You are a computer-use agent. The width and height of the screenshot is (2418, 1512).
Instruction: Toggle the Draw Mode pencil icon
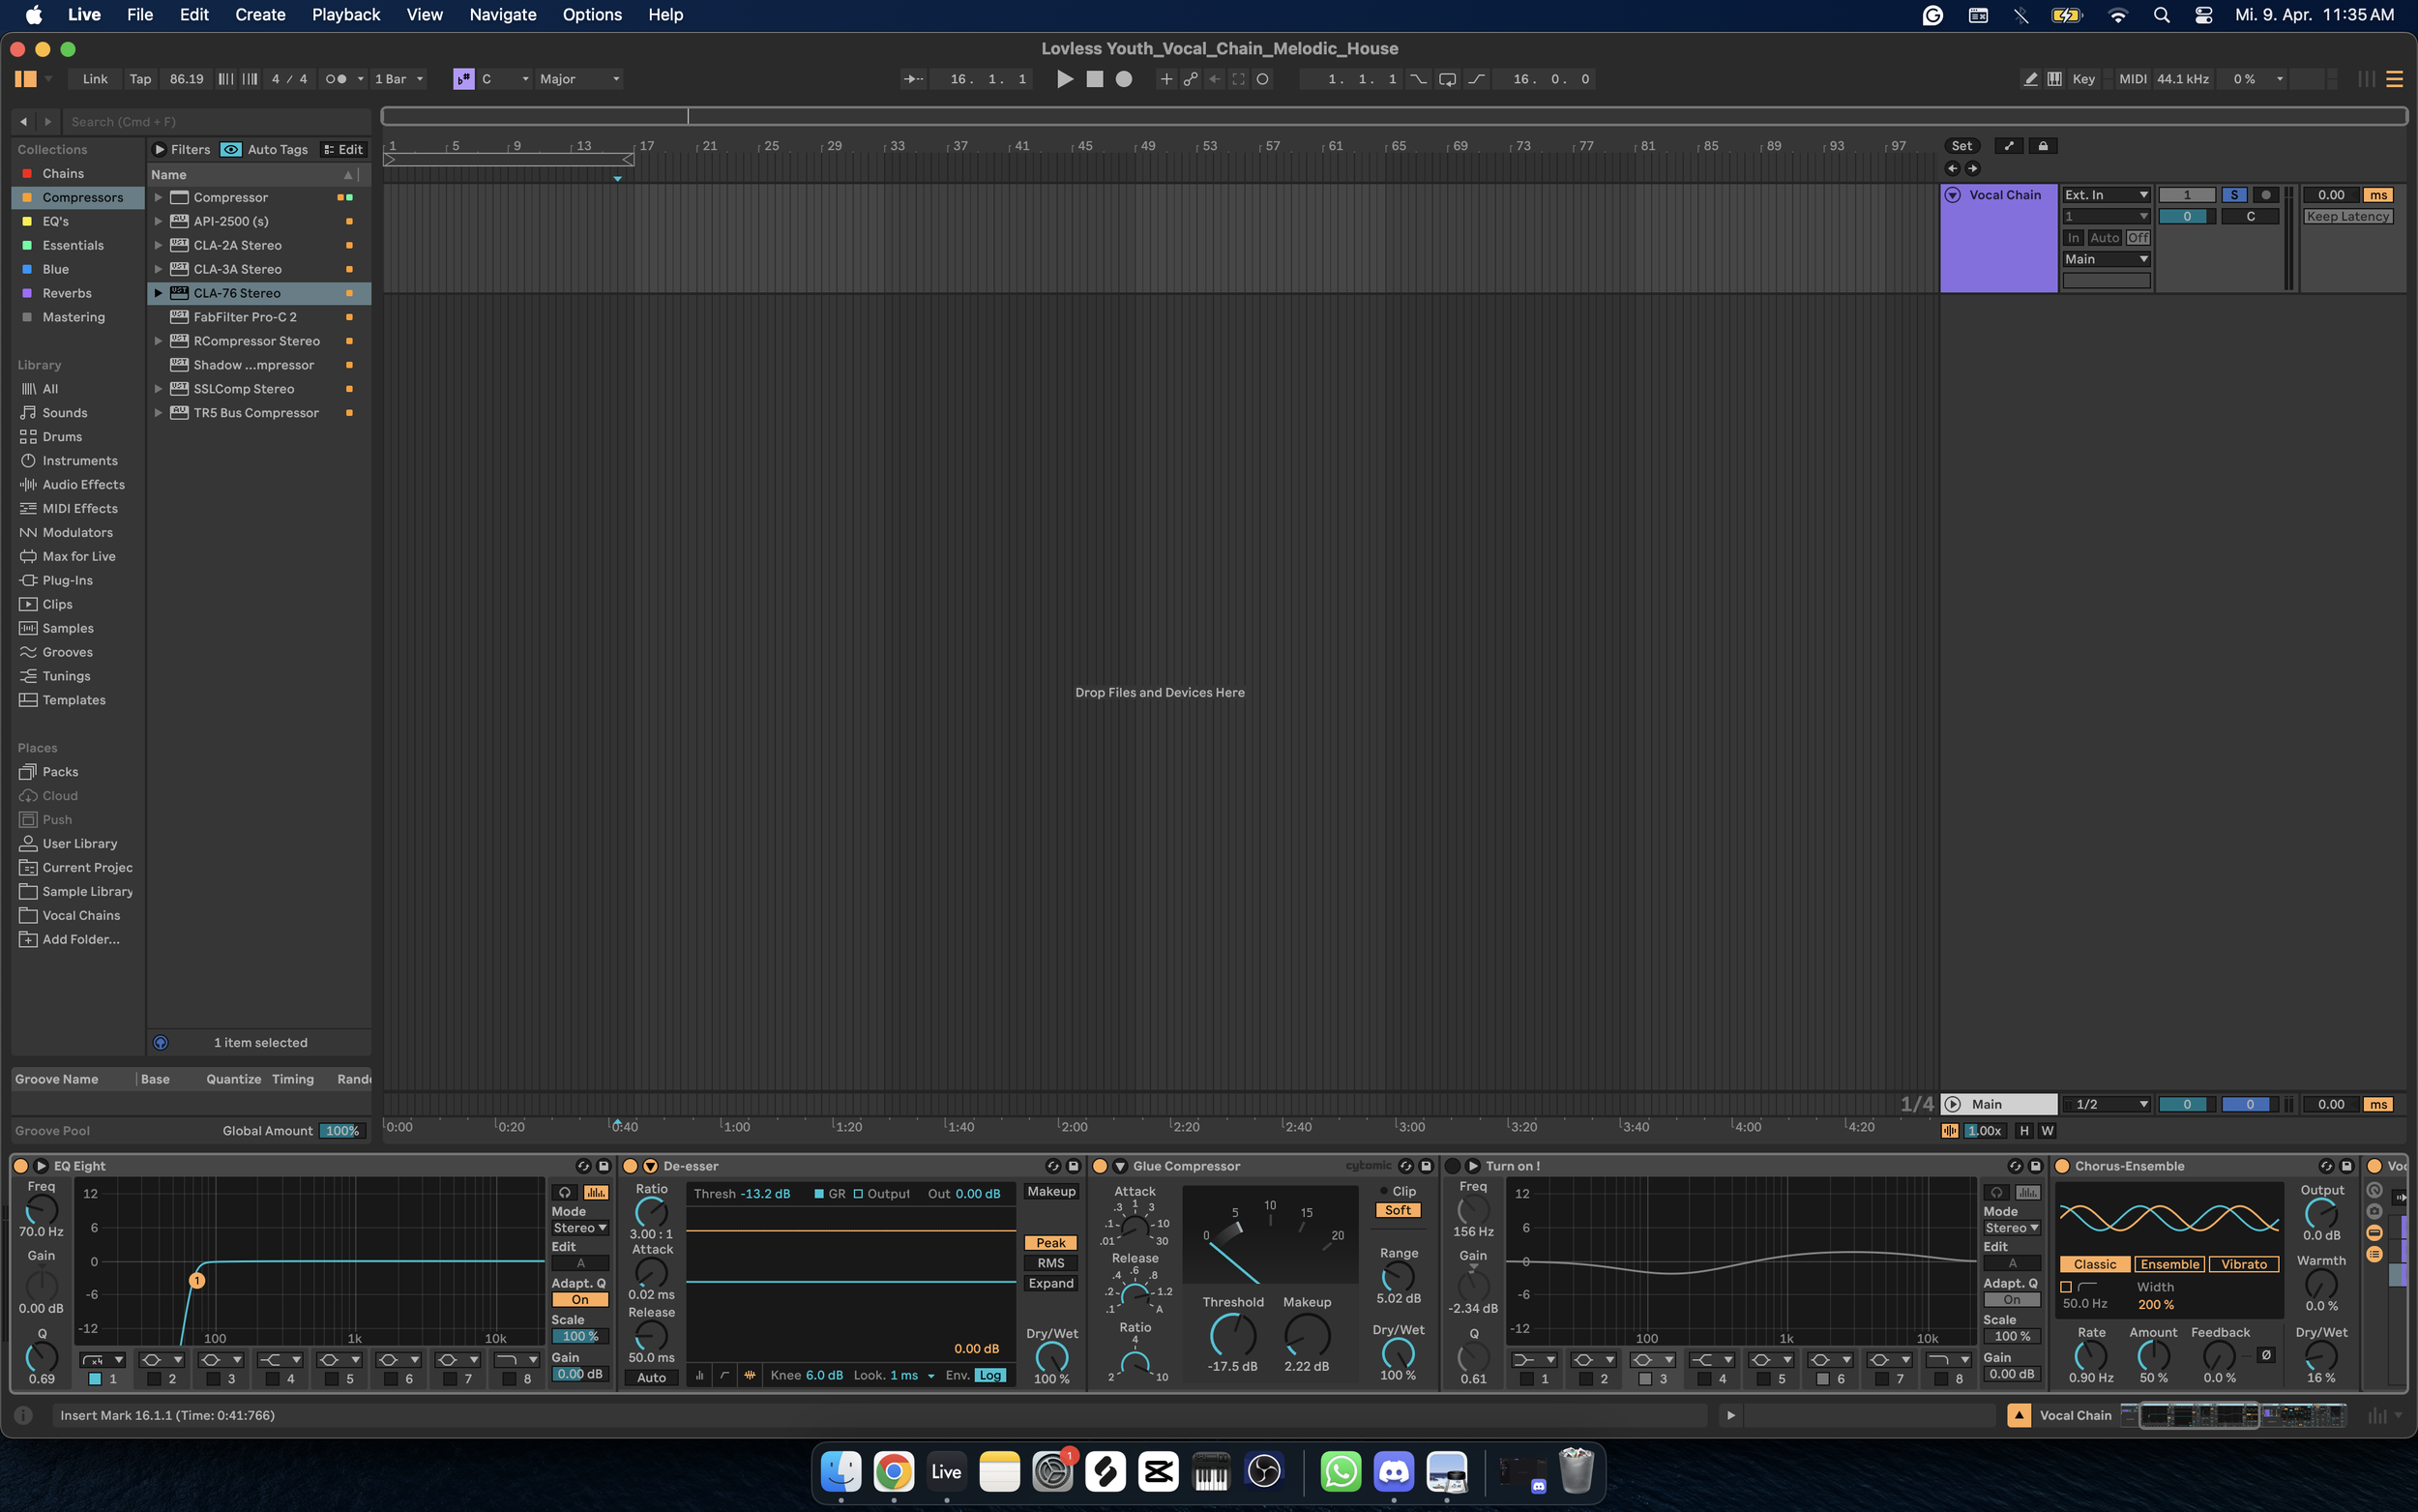click(2030, 79)
